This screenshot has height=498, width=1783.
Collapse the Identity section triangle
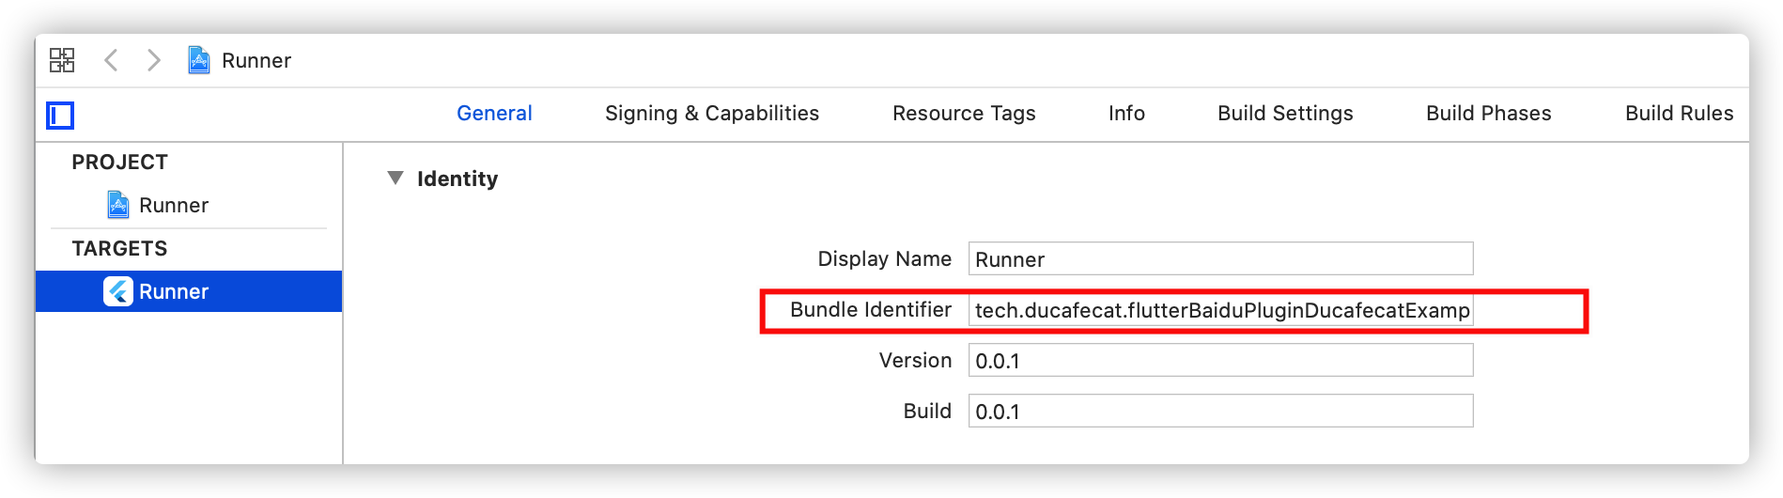(x=395, y=178)
